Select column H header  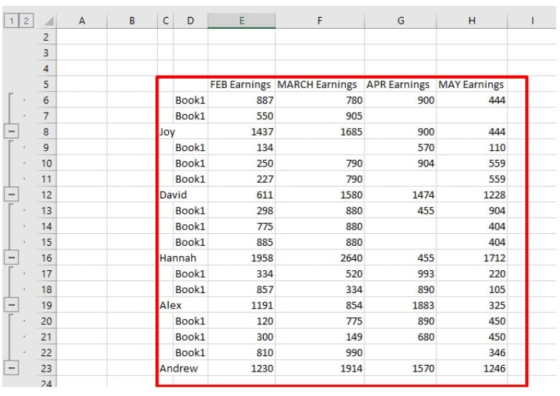[x=472, y=21]
